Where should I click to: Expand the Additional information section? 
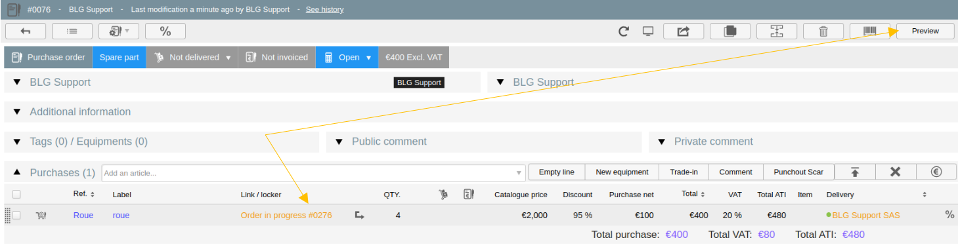[17, 112]
